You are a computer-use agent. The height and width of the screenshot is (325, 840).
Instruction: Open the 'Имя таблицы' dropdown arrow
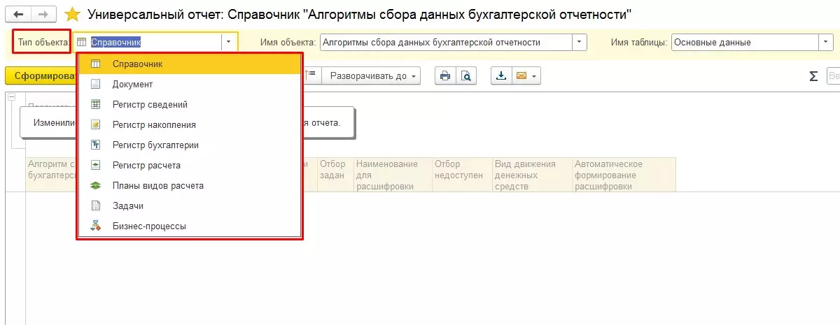[826, 42]
